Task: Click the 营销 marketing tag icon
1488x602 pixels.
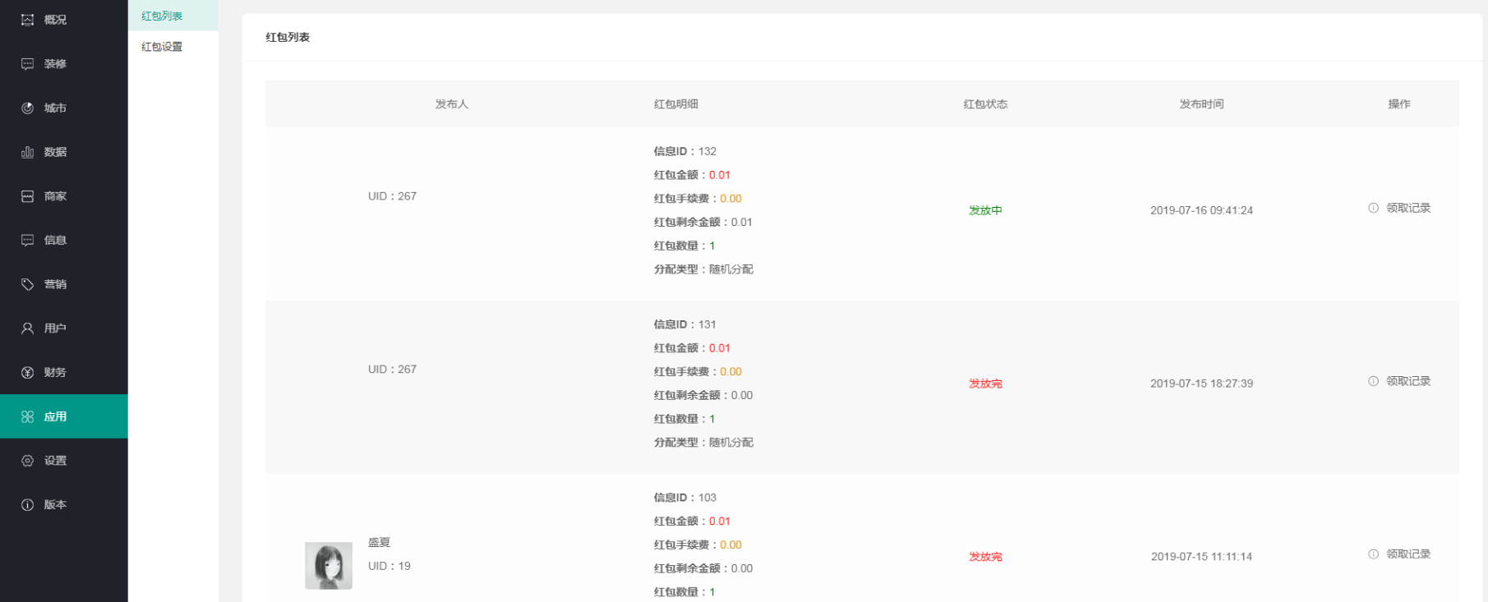Action: click(x=27, y=284)
